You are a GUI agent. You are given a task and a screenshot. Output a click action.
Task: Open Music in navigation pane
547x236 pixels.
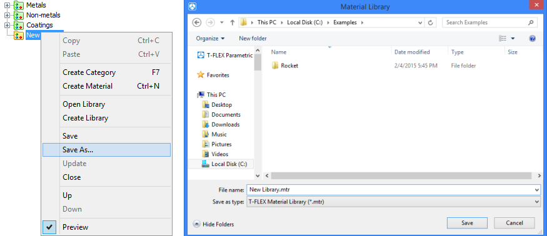(x=214, y=134)
